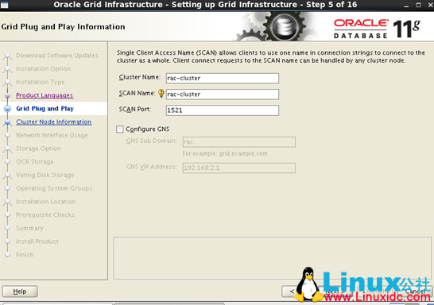
Task: Click the Cancel button
Action: [x=415, y=291]
